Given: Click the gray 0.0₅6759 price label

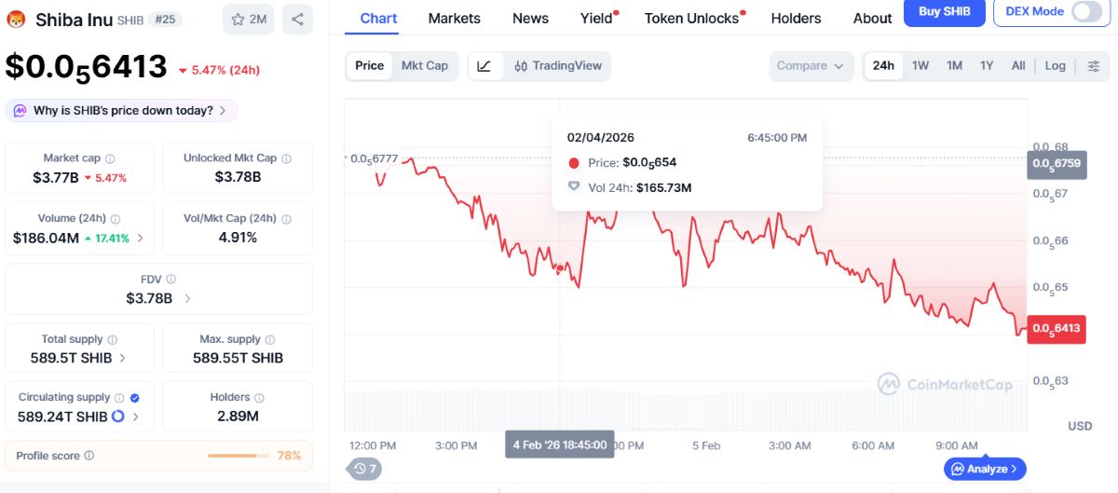Looking at the screenshot, I should [x=1057, y=164].
